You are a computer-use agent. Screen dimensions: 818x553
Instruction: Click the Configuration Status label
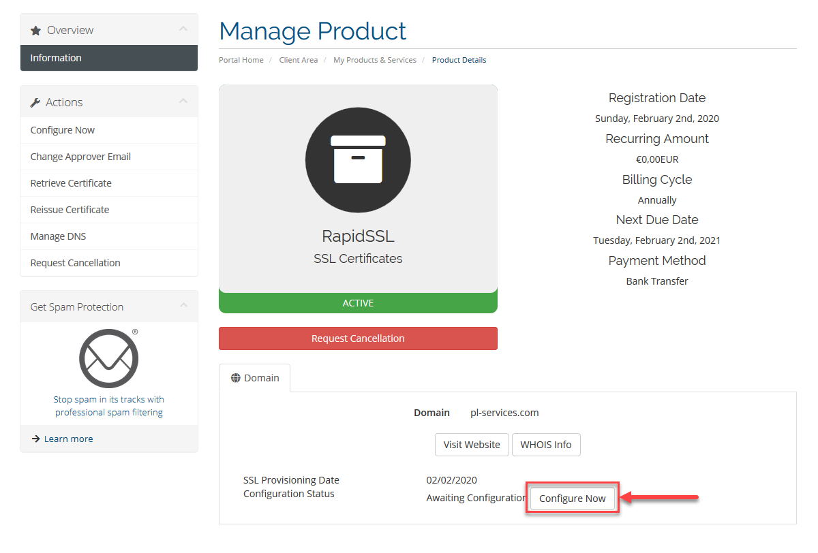289,494
